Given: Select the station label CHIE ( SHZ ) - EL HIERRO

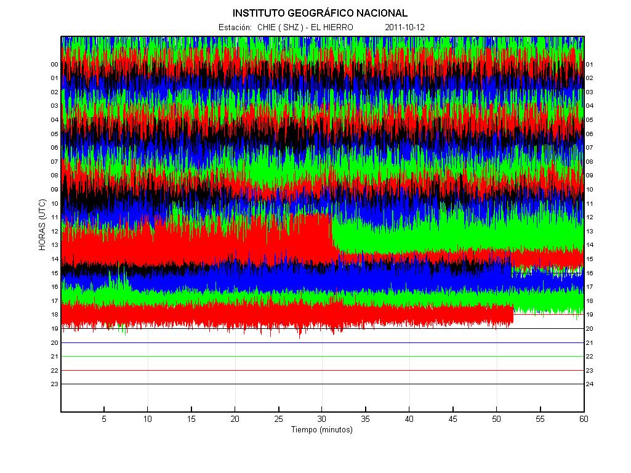Looking at the screenshot, I should [305, 27].
